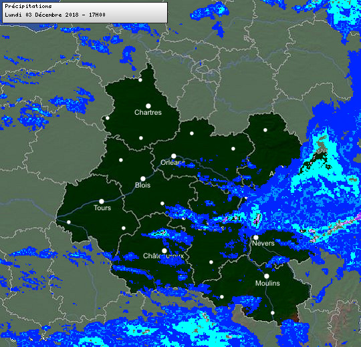Click the Chartres city label
Image resolution: width=361 pixels, height=347 pixels.
tap(148, 112)
